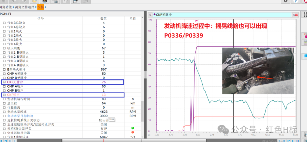307x142 pixels.
Task: Open the folder icon in the top toolbar
Action: (34, 2)
